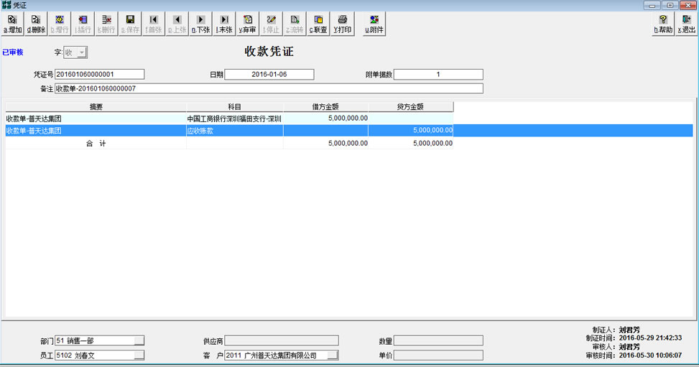Minimize the 凭证 window
Screen dimensions: 699x367
[x=652, y=5]
